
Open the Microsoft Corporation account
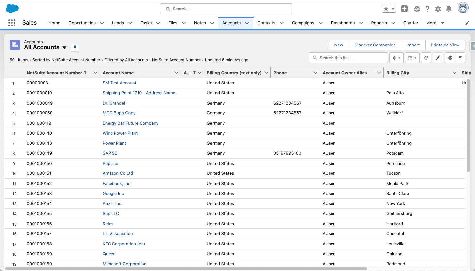pyautogui.click(x=124, y=264)
